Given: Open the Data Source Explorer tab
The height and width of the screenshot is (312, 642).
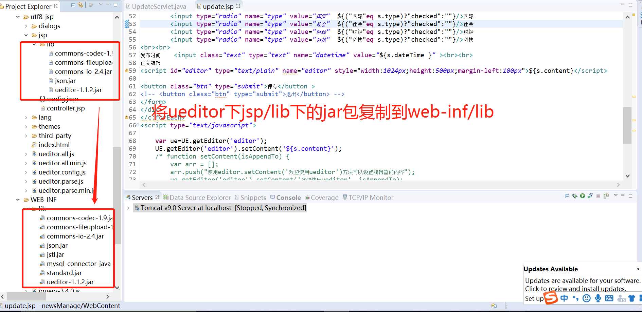Looking at the screenshot, I should 197,197.
